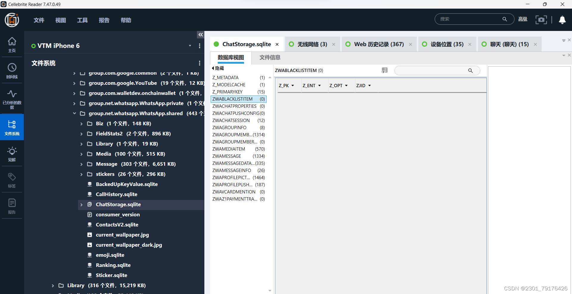Expand the Library (316 个文件) folder
This screenshot has width=572, height=294.
click(53, 286)
